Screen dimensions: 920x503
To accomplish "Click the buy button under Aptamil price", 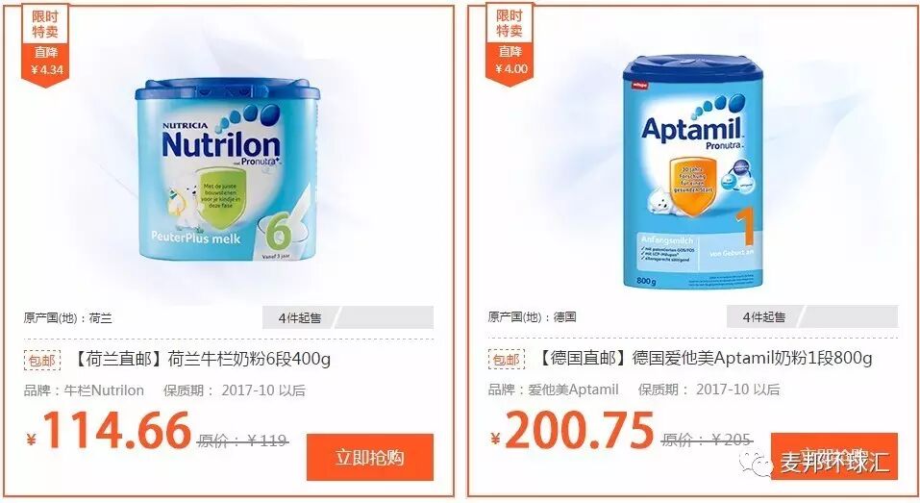I will pyautogui.click(x=833, y=456).
